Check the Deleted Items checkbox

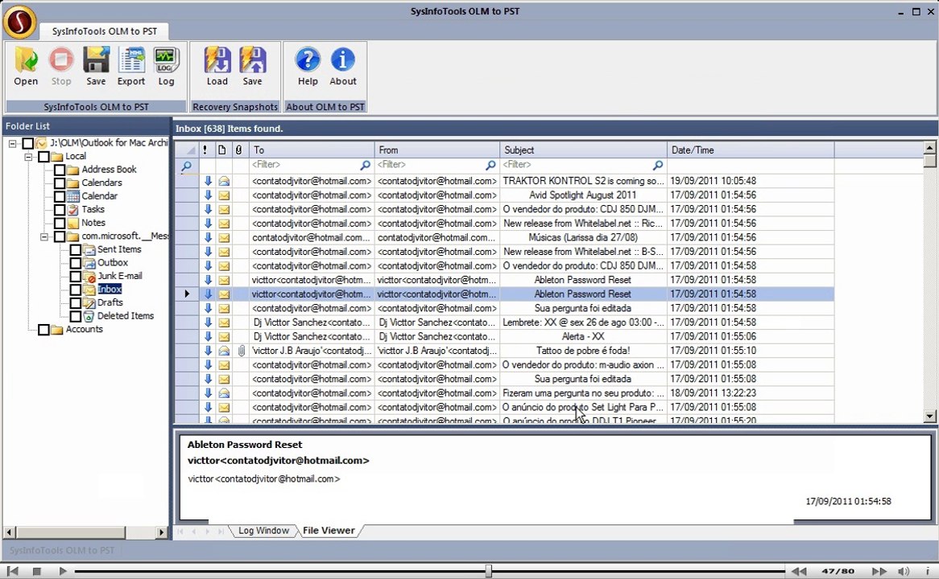tap(76, 316)
